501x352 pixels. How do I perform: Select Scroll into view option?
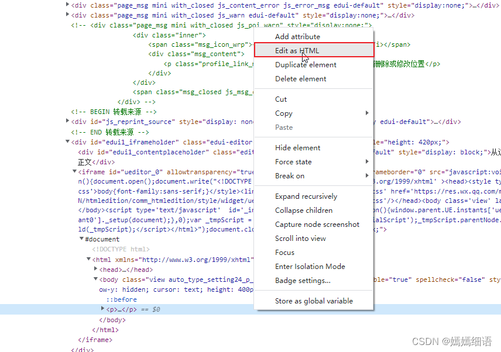point(314,239)
